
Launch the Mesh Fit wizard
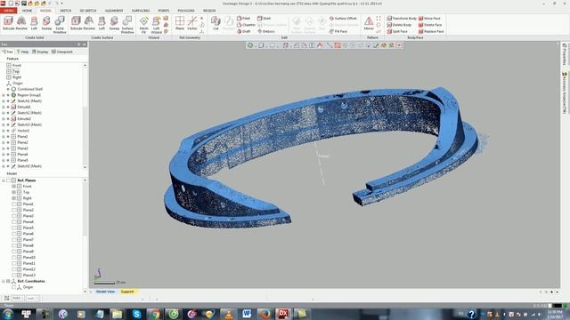(144, 25)
